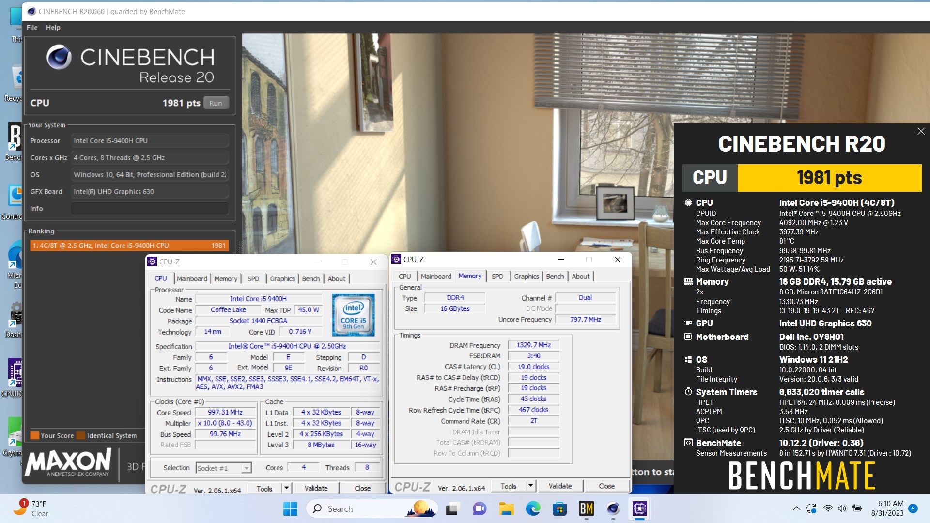Click the battery status tray icon
The image size is (930, 523).
(x=857, y=508)
